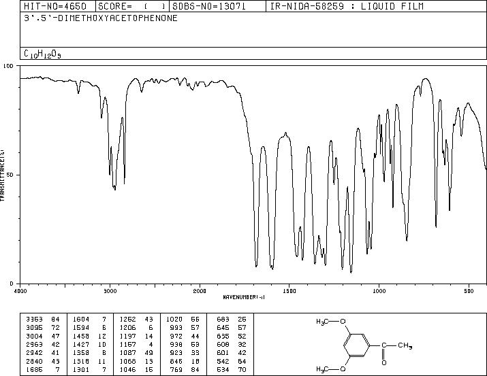Click the 50 label on transmittance axis

point(10,175)
